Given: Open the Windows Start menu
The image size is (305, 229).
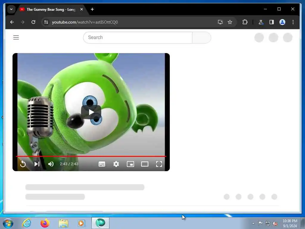Looking at the screenshot, I should 8,223.
